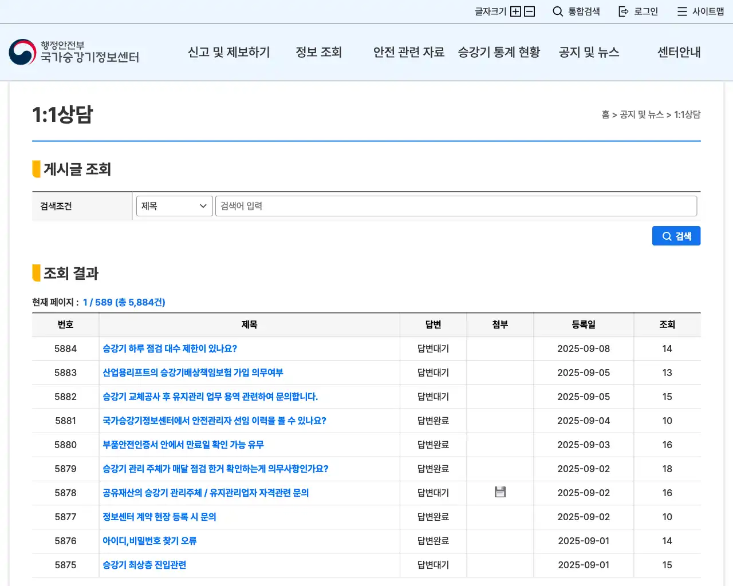Click the 글자크기 label
Image resolution: width=733 pixels, height=586 pixels.
click(x=491, y=11)
